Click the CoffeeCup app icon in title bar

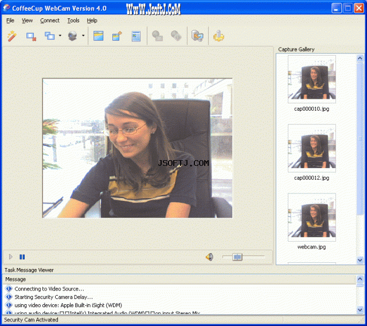pyautogui.click(x=6, y=7)
